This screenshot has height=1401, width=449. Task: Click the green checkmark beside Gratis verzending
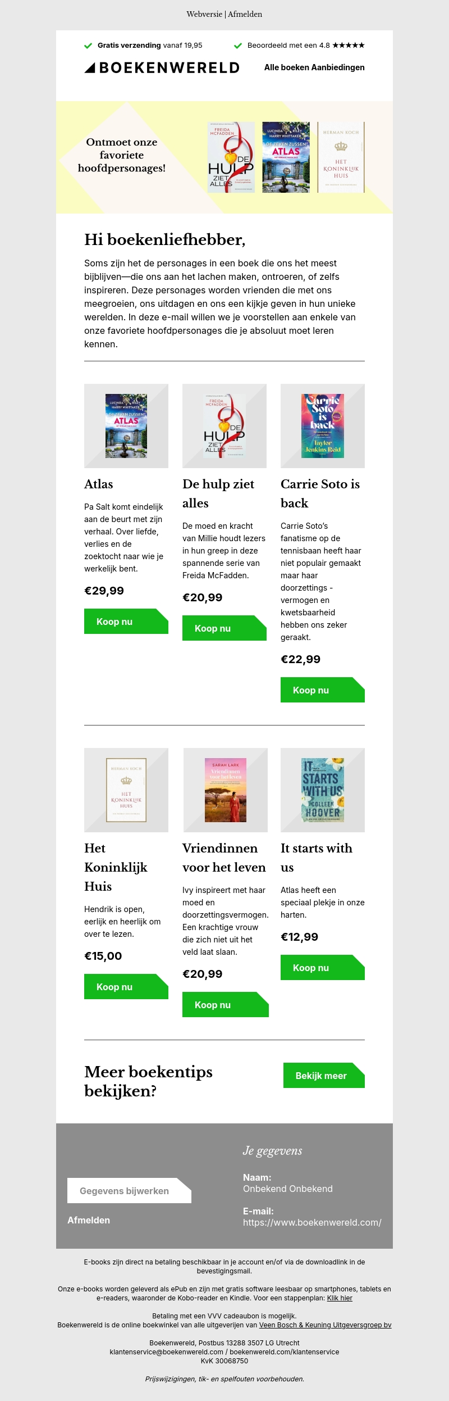pos(88,46)
